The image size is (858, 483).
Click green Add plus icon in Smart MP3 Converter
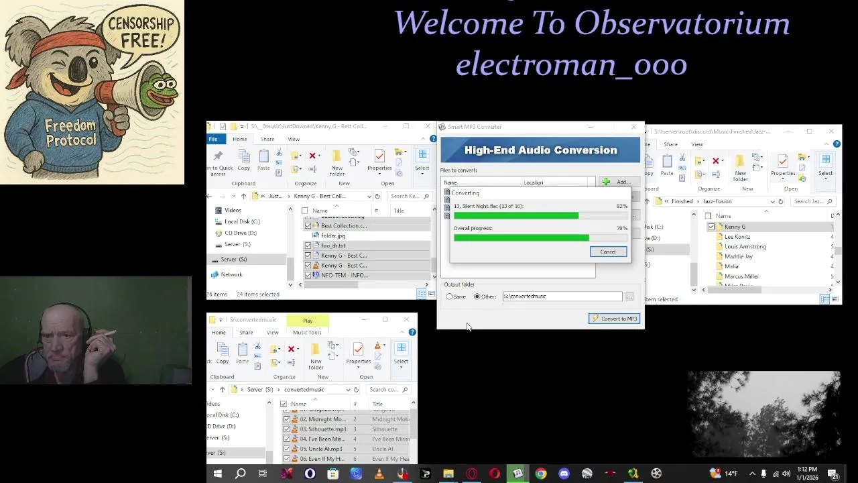pos(606,182)
